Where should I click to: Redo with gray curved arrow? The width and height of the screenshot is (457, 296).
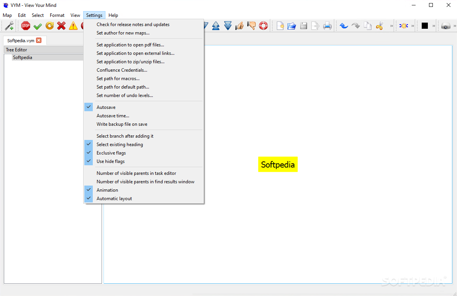click(355, 26)
